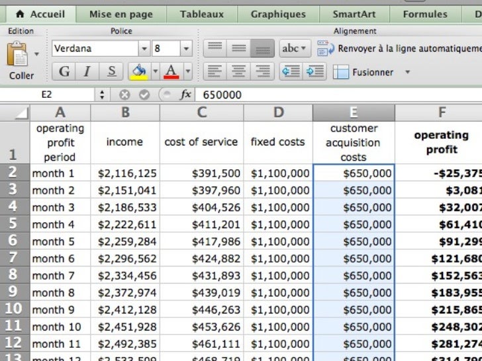Center cell text horizontally

tap(238, 71)
